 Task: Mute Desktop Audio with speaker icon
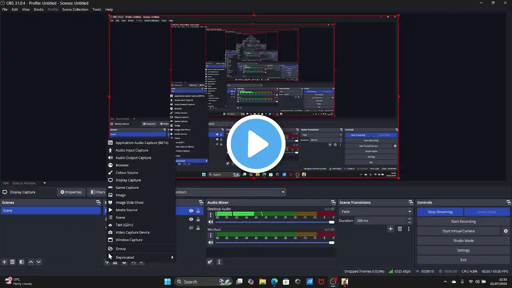coord(211,222)
